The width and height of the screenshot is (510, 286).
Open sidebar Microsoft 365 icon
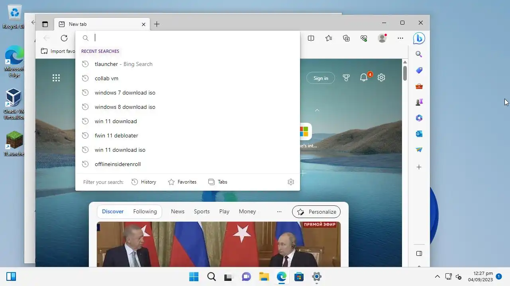coord(419,118)
